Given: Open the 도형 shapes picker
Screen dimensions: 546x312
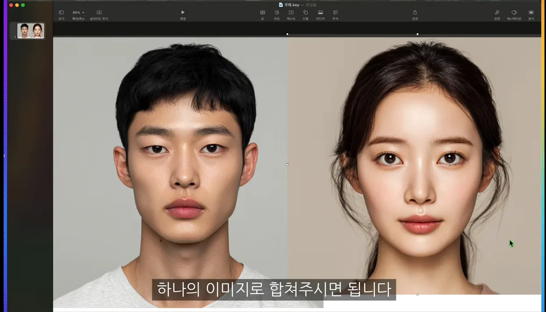Looking at the screenshot, I should click(x=306, y=15).
